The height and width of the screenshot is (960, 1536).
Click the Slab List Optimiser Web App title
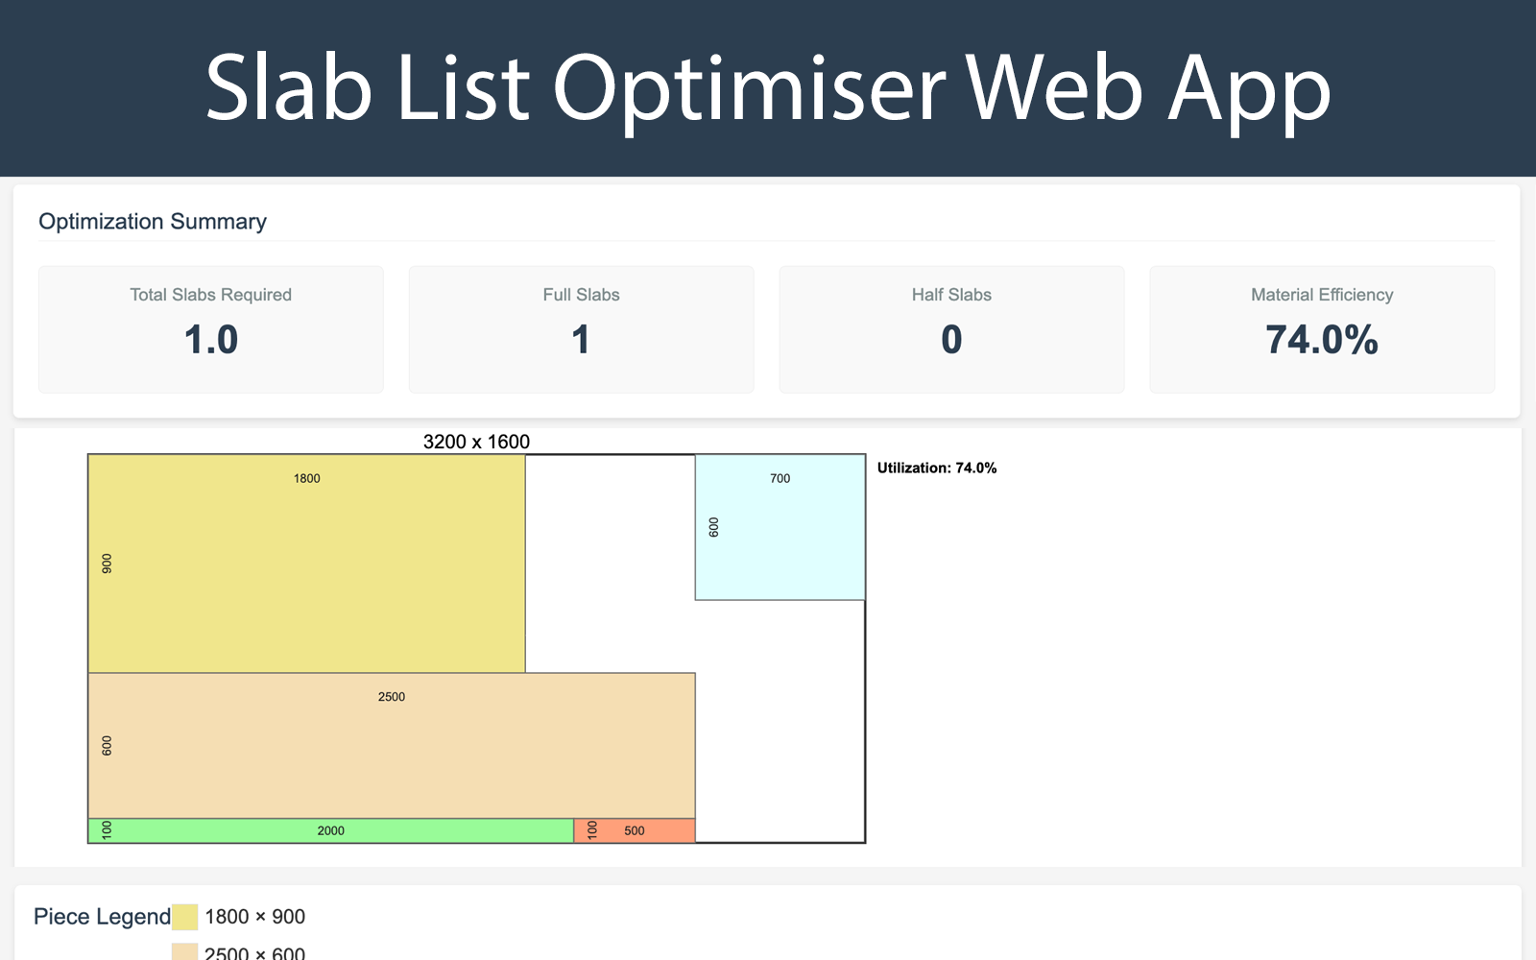point(768,89)
